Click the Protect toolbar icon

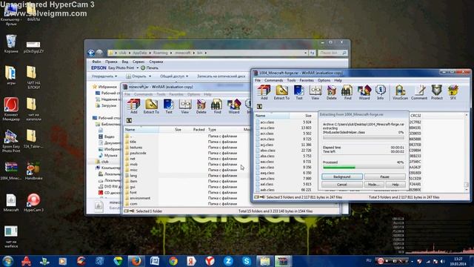coord(436,92)
